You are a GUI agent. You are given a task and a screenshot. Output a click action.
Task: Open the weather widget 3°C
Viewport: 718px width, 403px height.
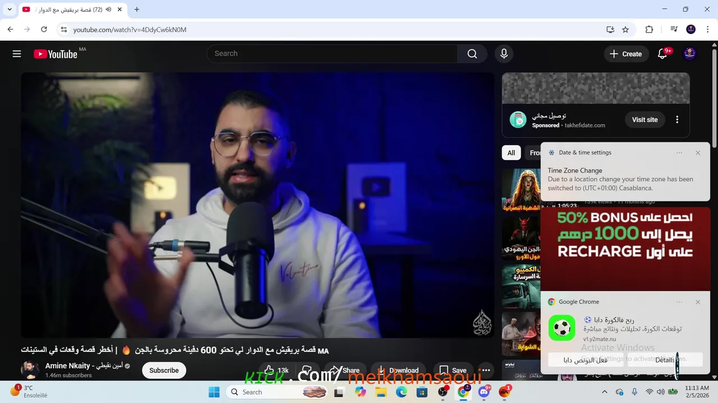(29, 392)
